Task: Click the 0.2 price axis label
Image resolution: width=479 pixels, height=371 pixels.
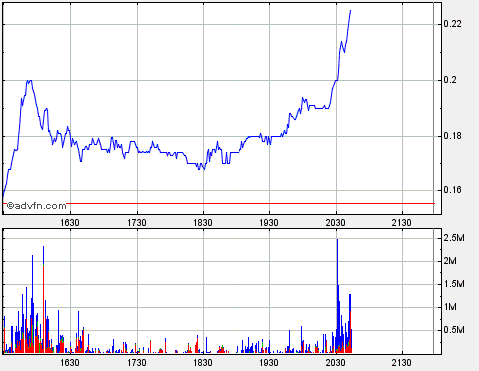Action: click(x=450, y=80)
